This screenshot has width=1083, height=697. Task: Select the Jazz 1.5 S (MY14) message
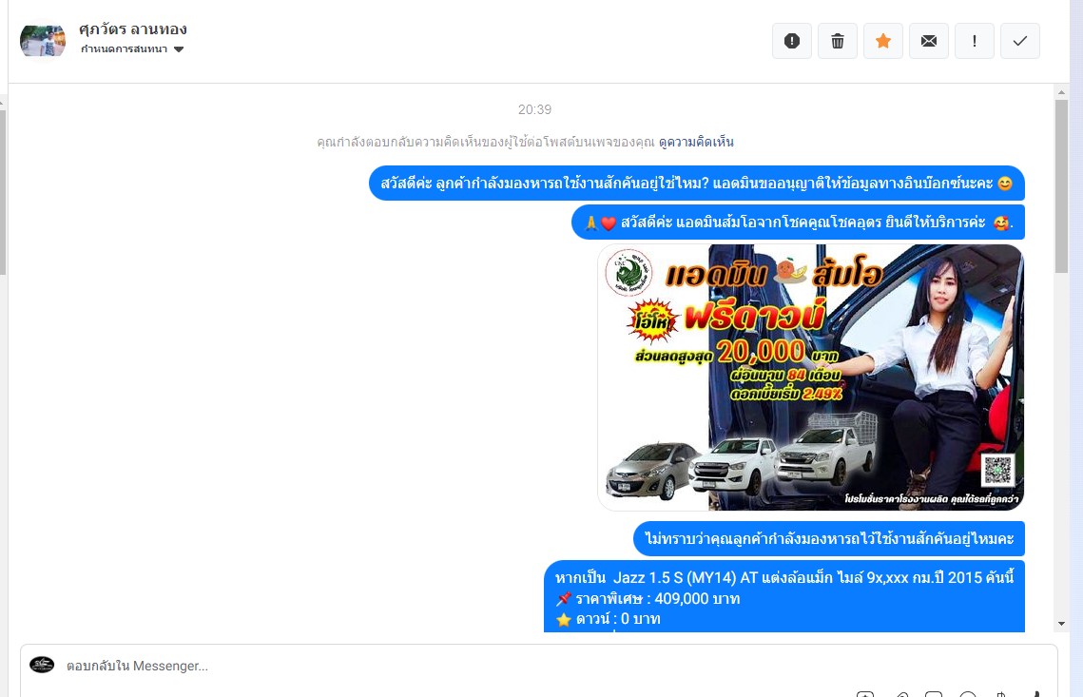(783, 596)
